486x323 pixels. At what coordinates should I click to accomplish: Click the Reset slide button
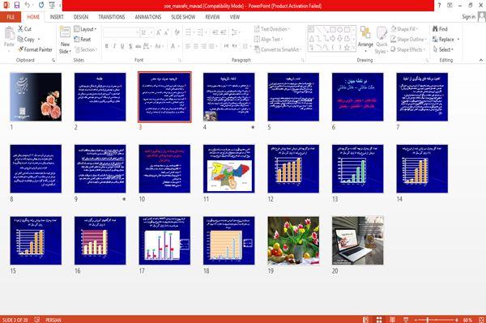pyautogui.click(x=83, y=40)
